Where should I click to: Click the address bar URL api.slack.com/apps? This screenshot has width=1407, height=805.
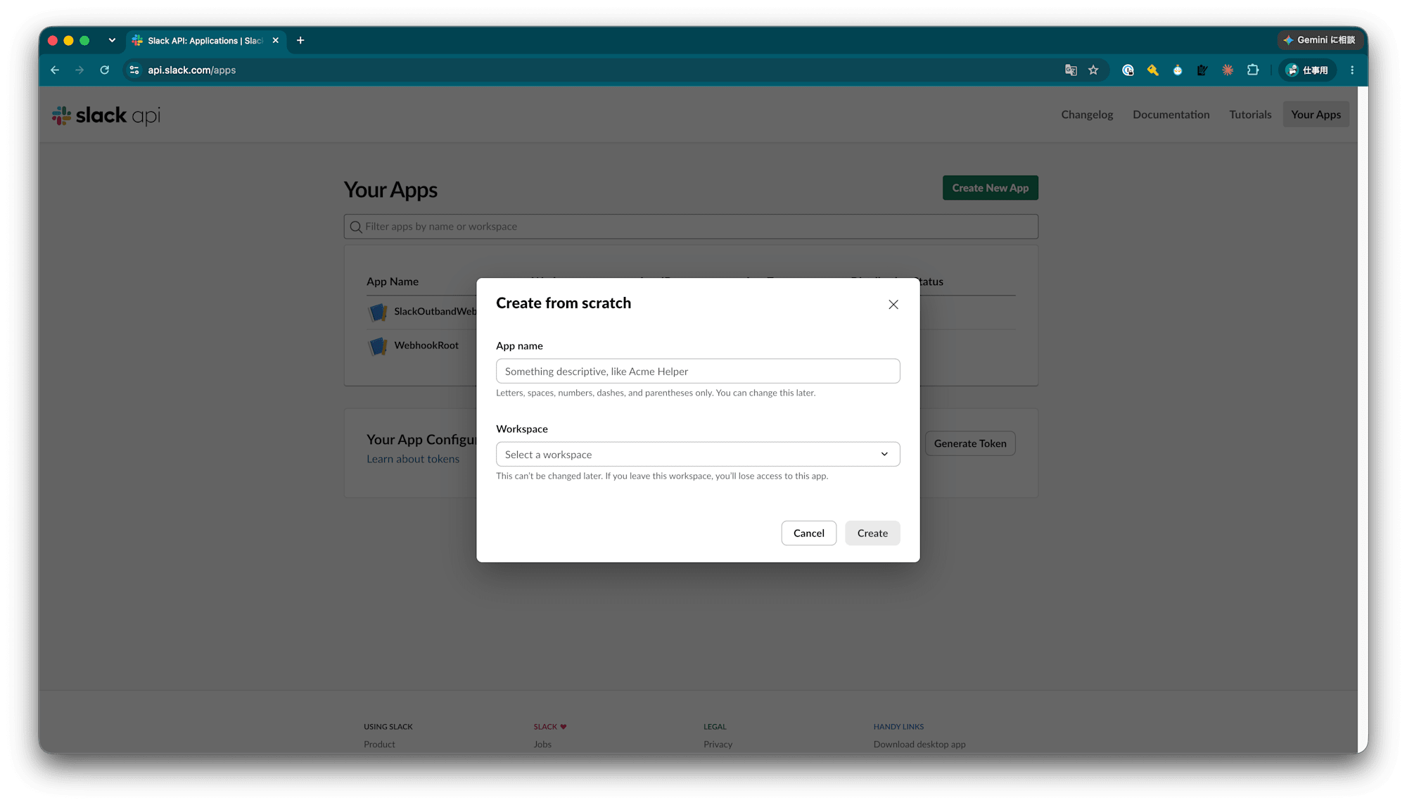click(x=191, y=70)
